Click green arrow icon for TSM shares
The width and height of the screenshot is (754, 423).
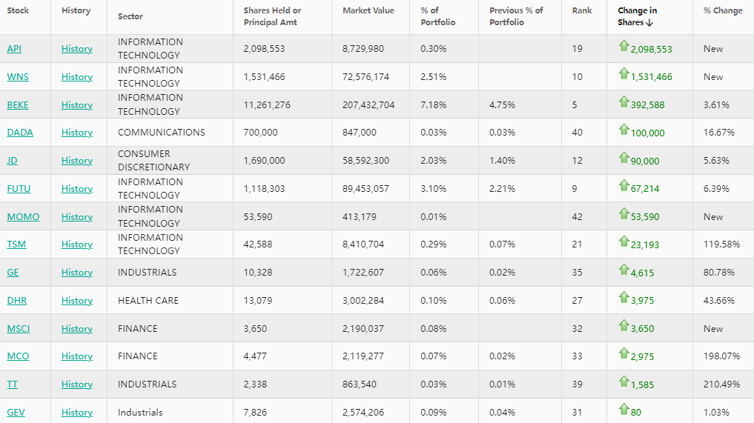[624, 242]
